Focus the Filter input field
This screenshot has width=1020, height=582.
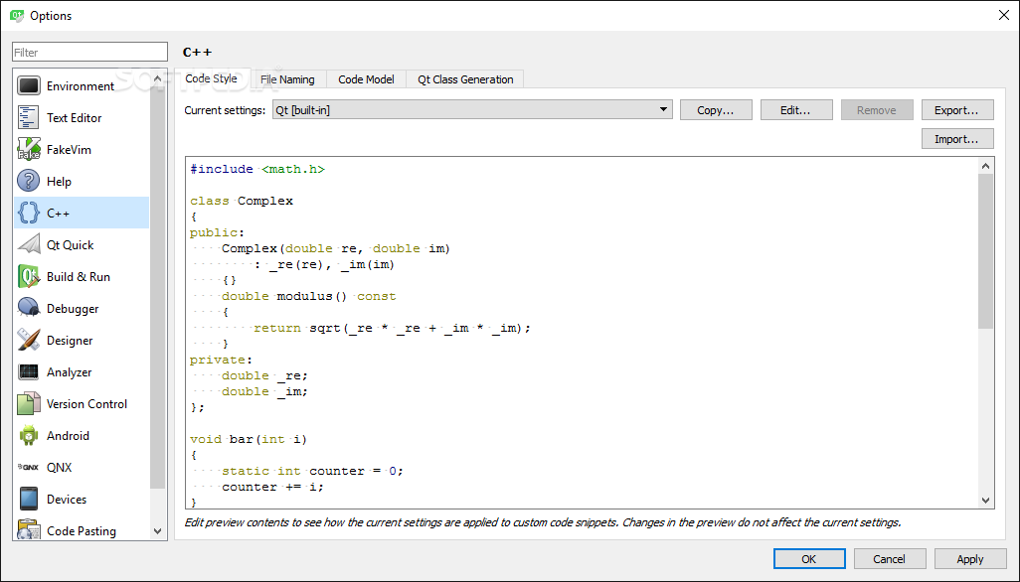(89, 52)
